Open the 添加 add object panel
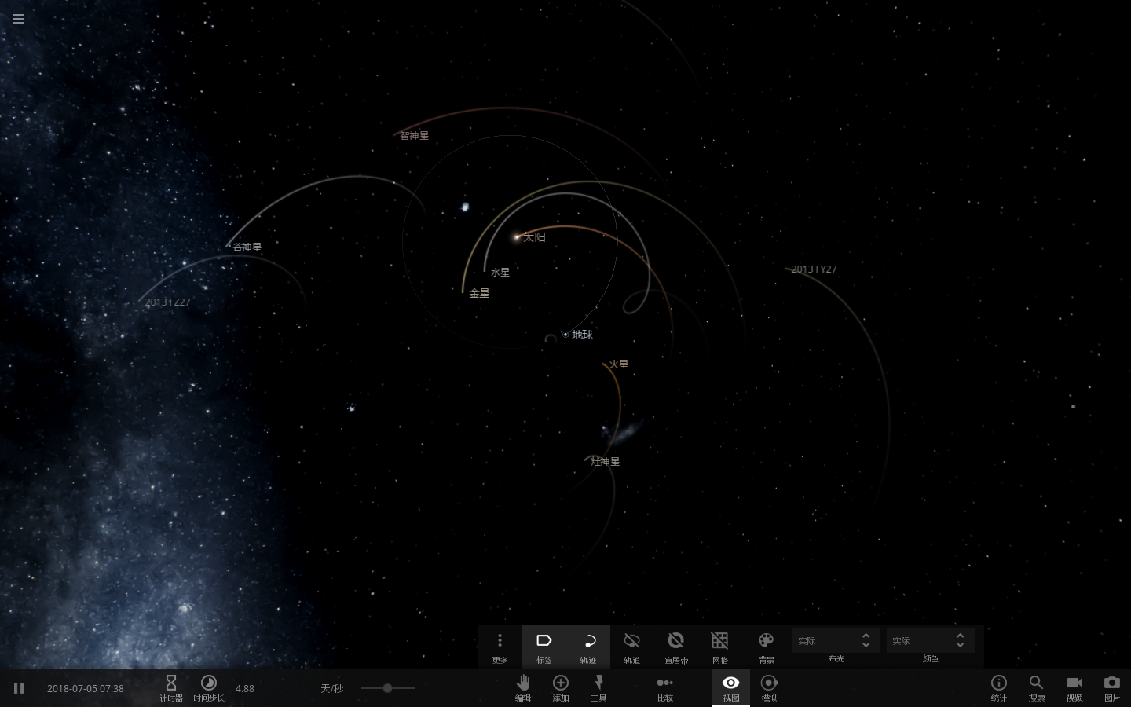The height and width of the screenshot is (707, 1131). pos(561,687)
